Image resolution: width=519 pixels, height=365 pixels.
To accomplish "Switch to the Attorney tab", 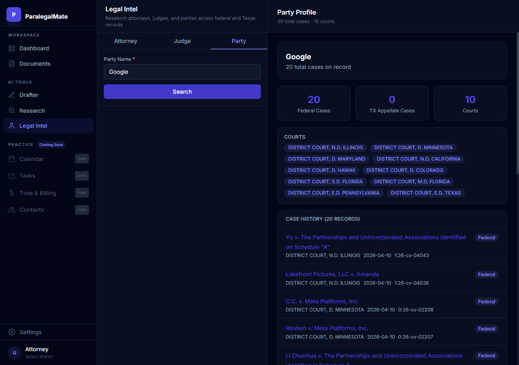I will (125, 41).
